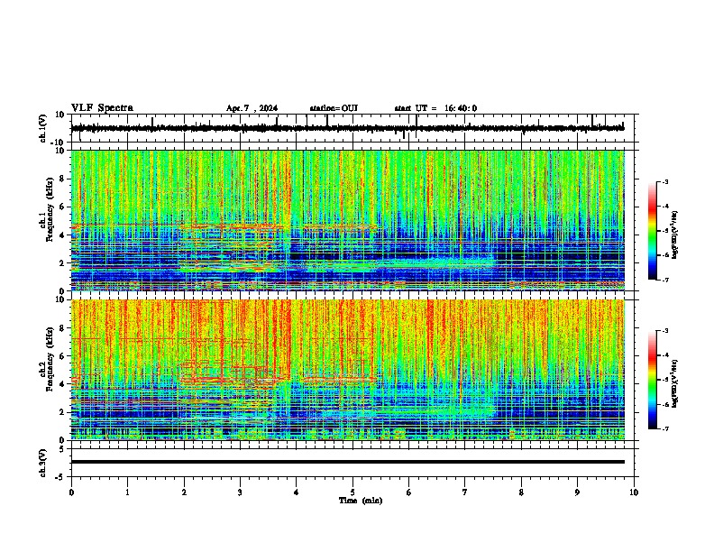The width and height of the screenshot is (714, 552).
Task: Click the "-7" label on the ch.2 color bar
Action: point(665,428)
